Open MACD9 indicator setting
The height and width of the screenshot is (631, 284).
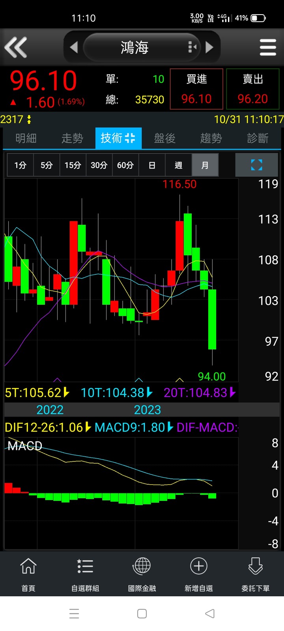134,427
